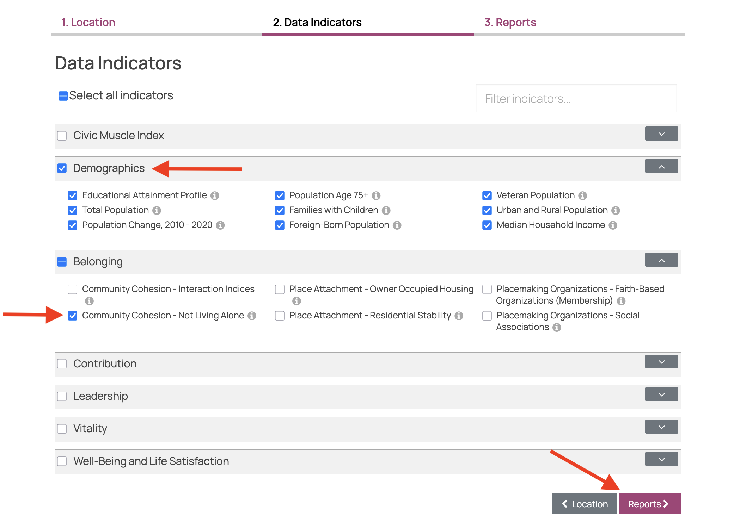Screen dimensions: 734x522
Task: Click the Location back button
Action: point(584,504)
